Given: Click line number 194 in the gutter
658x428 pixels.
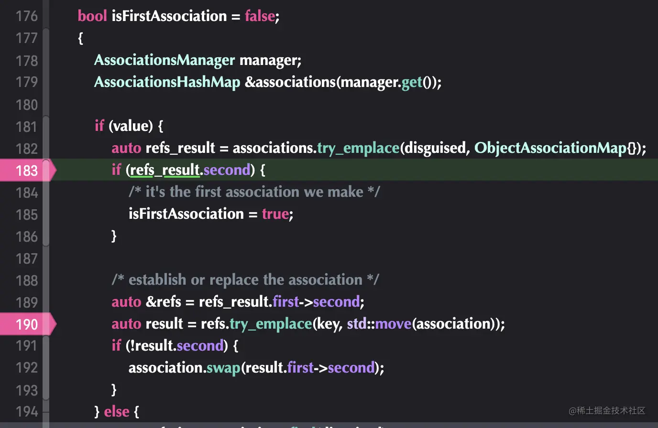Looking at the screenshot, I should click(27, 411).
